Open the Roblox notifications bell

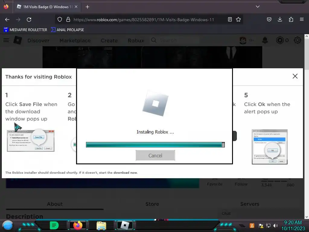point(265,40)
